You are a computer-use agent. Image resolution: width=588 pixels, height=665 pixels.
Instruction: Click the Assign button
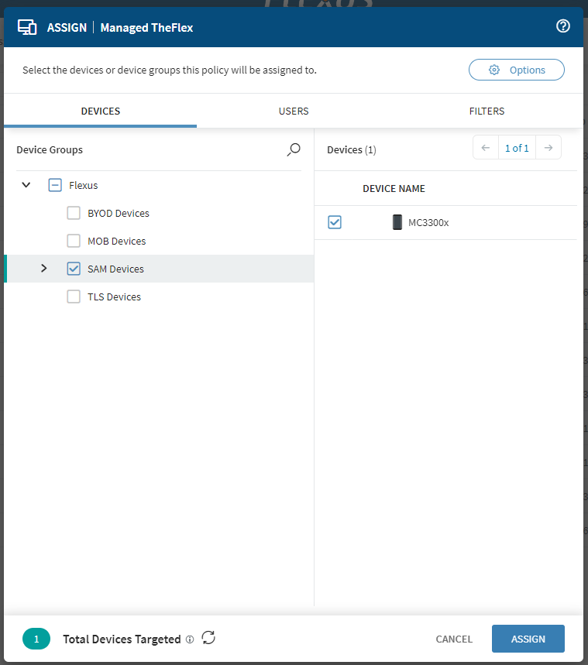[528, 639]
